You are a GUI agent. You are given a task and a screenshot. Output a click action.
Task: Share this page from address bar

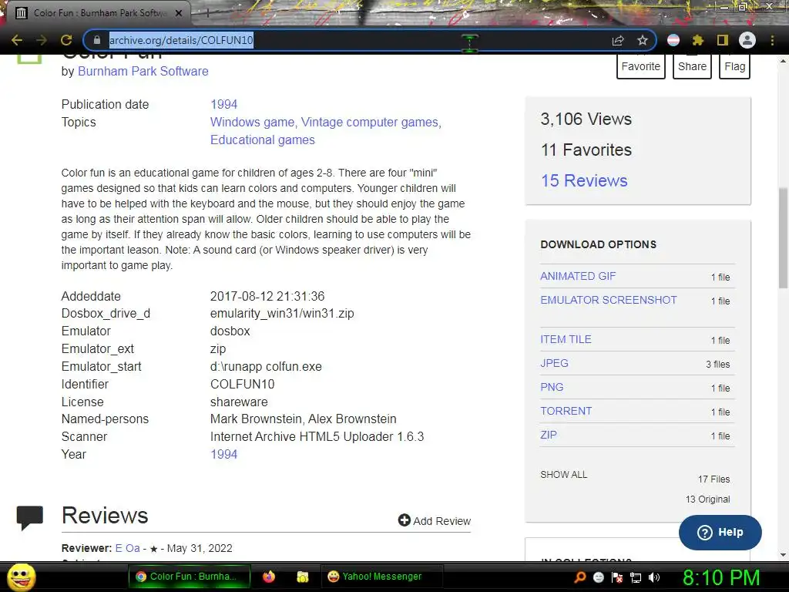(618, 40)
